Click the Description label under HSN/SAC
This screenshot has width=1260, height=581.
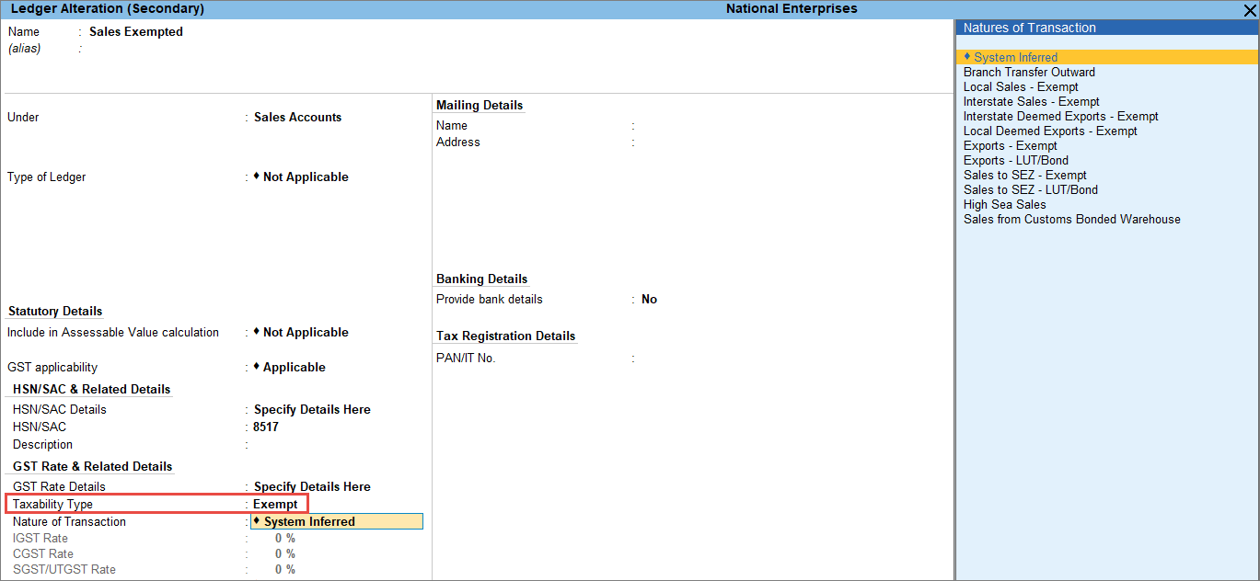tap(42, 444)
